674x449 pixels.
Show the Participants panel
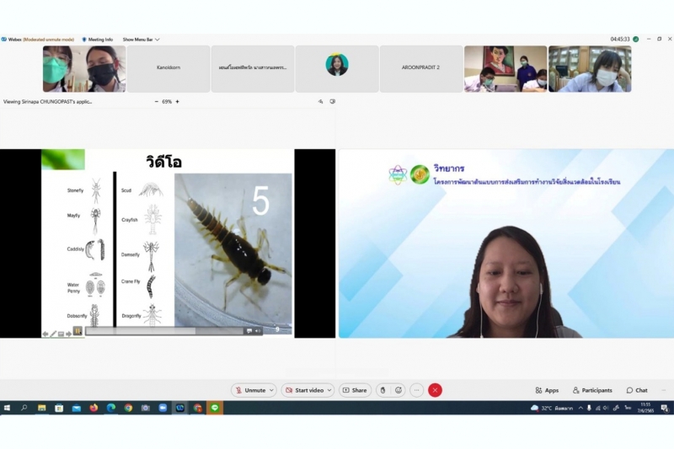pos(592,390)
